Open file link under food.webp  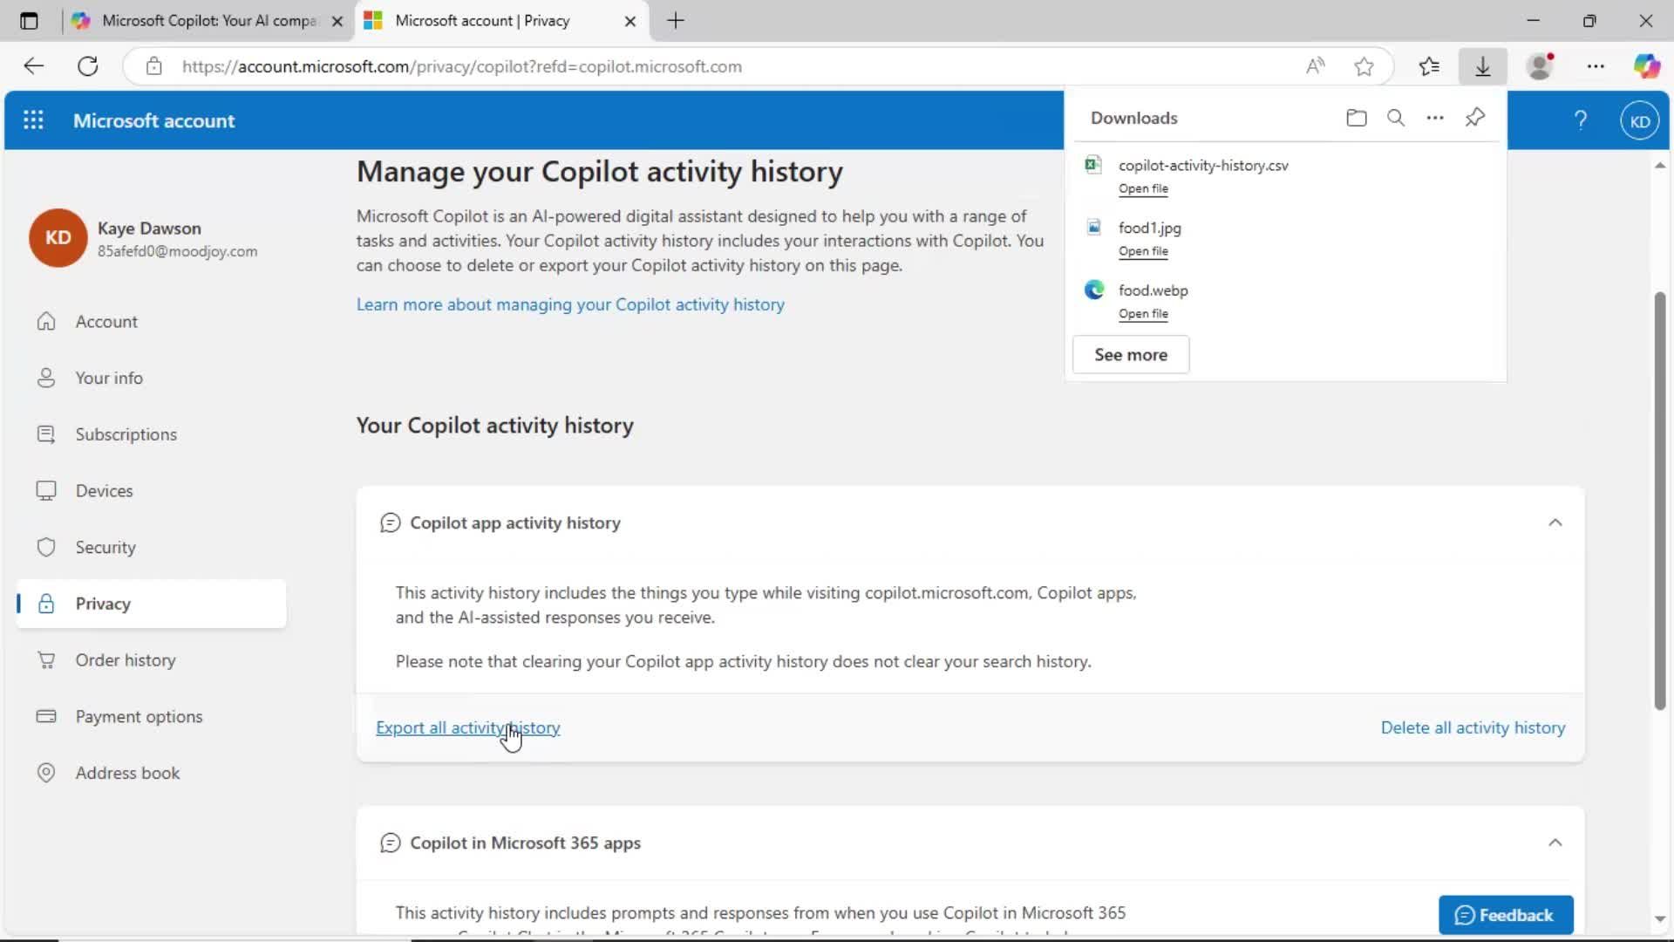[x=1143, y=314]
